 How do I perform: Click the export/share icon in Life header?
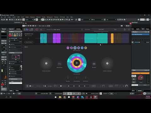click(x=125, y=30)
